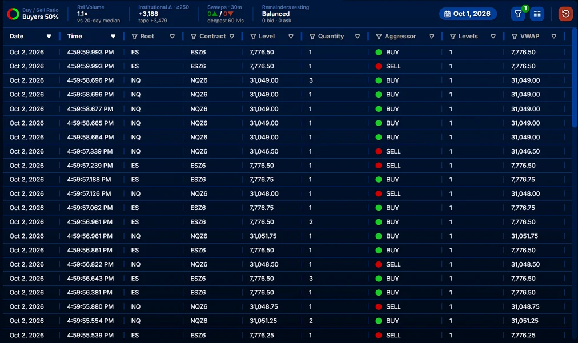Click the funnel icon in Contract header
The height and width of the screenshot is (343, 578).
(x=194, y=37)
